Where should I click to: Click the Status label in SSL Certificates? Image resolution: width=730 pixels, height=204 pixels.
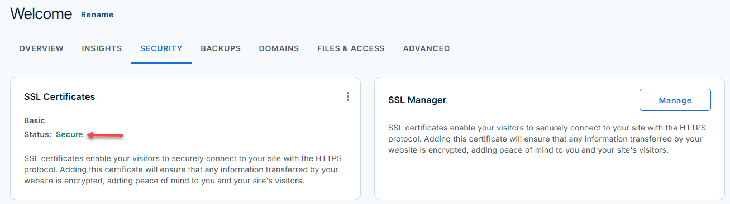pyautogui.click(x=37, y=134)
